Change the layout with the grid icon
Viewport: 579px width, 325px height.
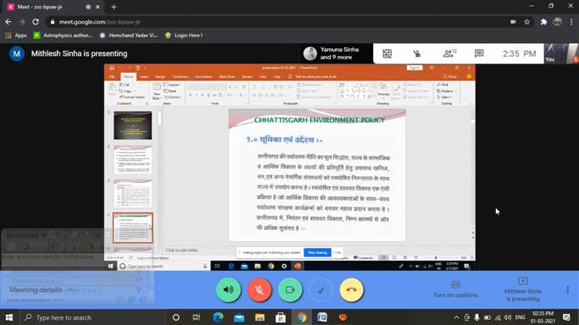[x=387, y=54]
